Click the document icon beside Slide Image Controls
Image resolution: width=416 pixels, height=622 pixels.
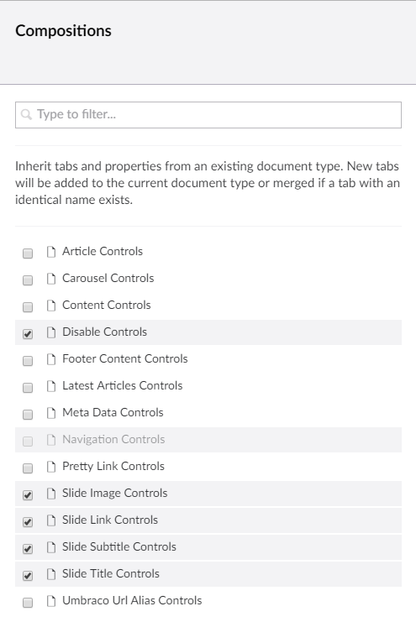tap(51, 494)
